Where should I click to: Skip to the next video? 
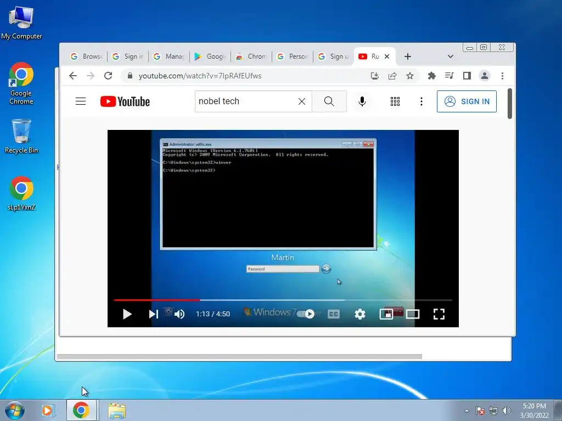pyautogui.click(x=154, y=314)
